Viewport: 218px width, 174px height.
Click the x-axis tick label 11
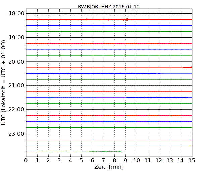tap(148, 160)
